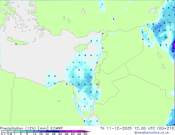Click the 45–50 mm legend color swatch
The width and height of the screenshot is (175, 135).
pyautogui.click(x=81, y=131)
